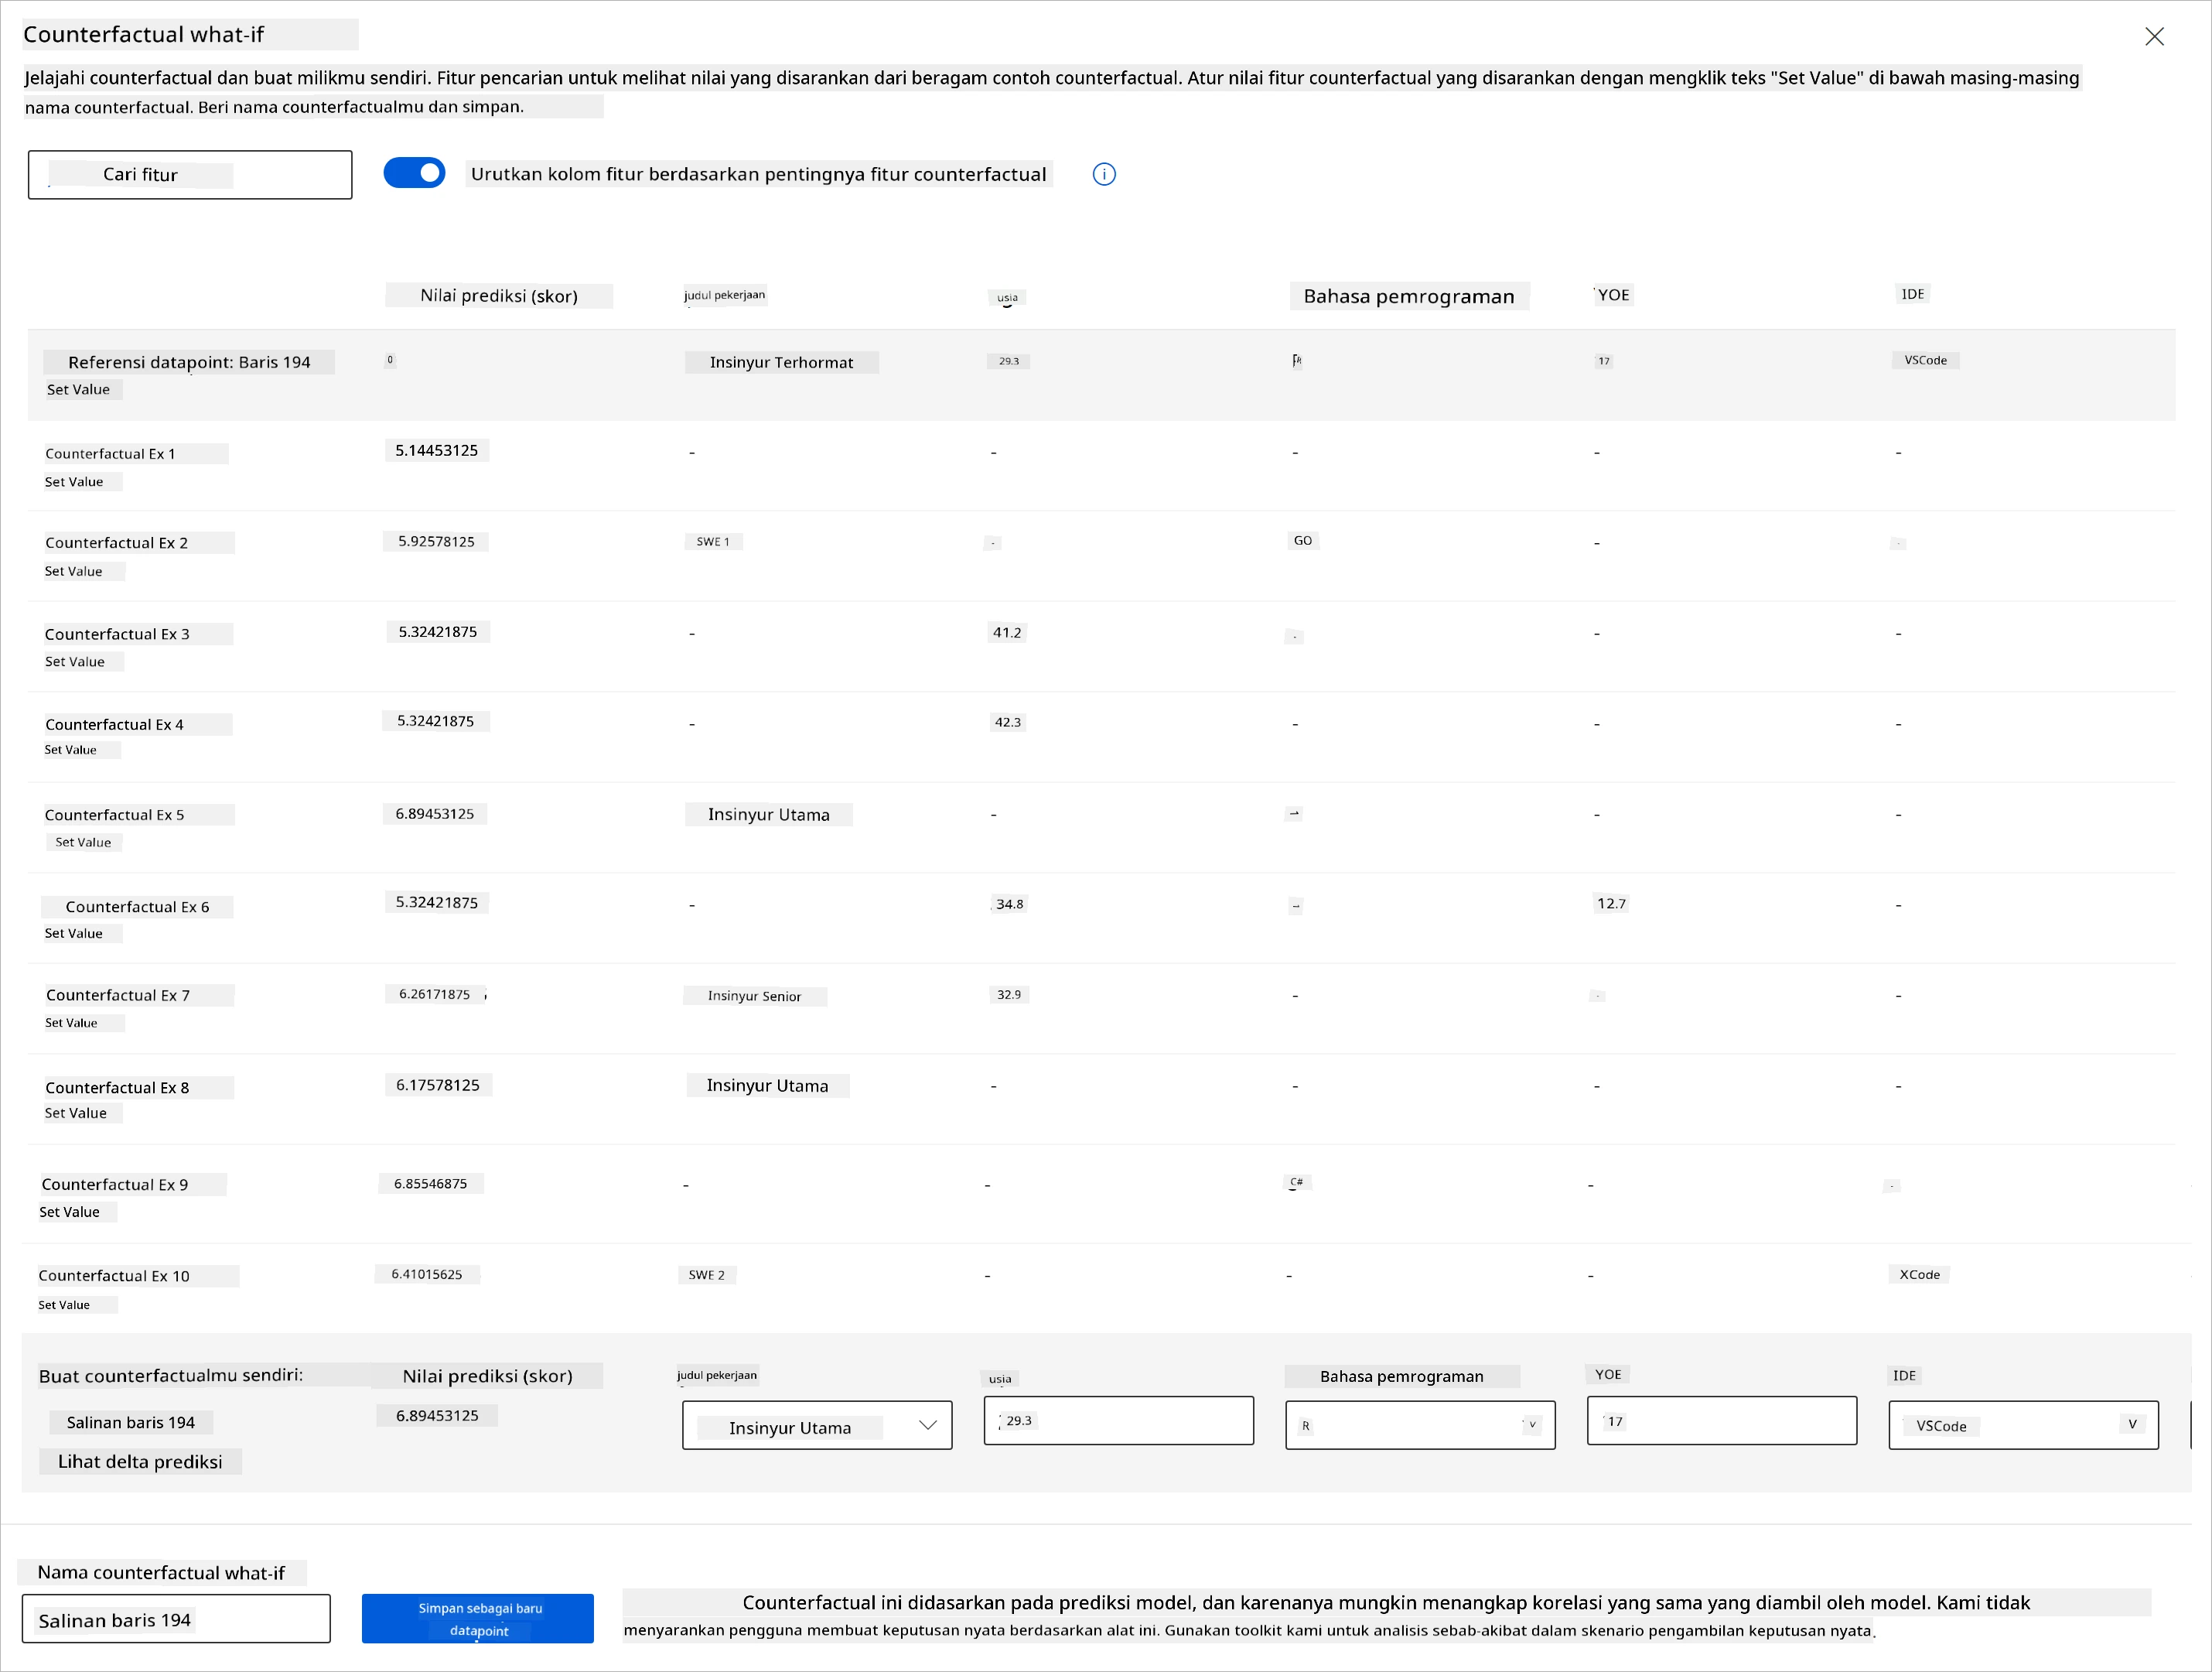Select score 6.17578125 for Counterfactual Ex 8
Screen dimensions: 2212x1672
coord(438,1086)
